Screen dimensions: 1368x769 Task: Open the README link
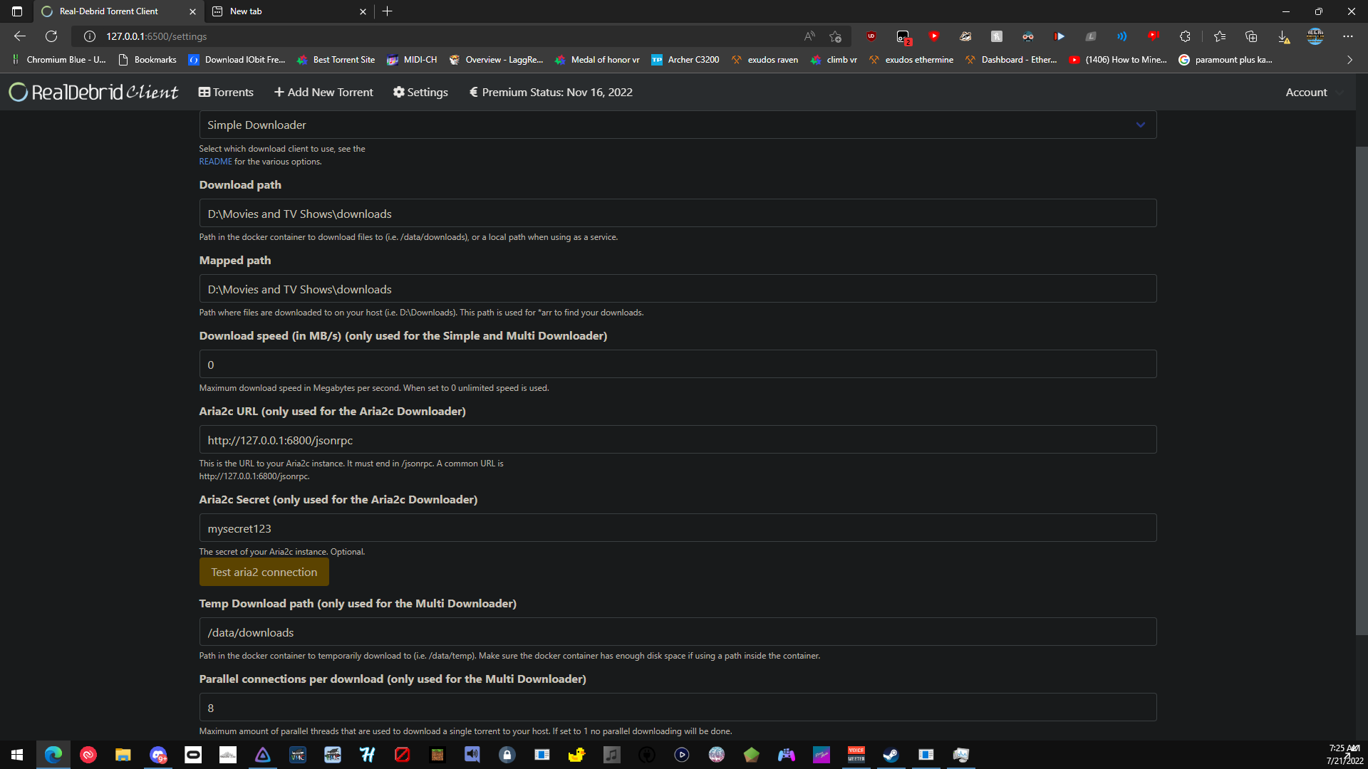point(215,162)
